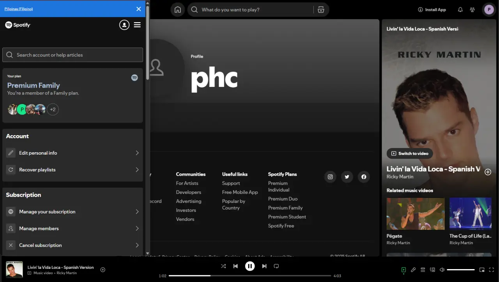Open Spotify's Facebook page
Viewport: 499px width, 282px height.
(x=364, y=177)
